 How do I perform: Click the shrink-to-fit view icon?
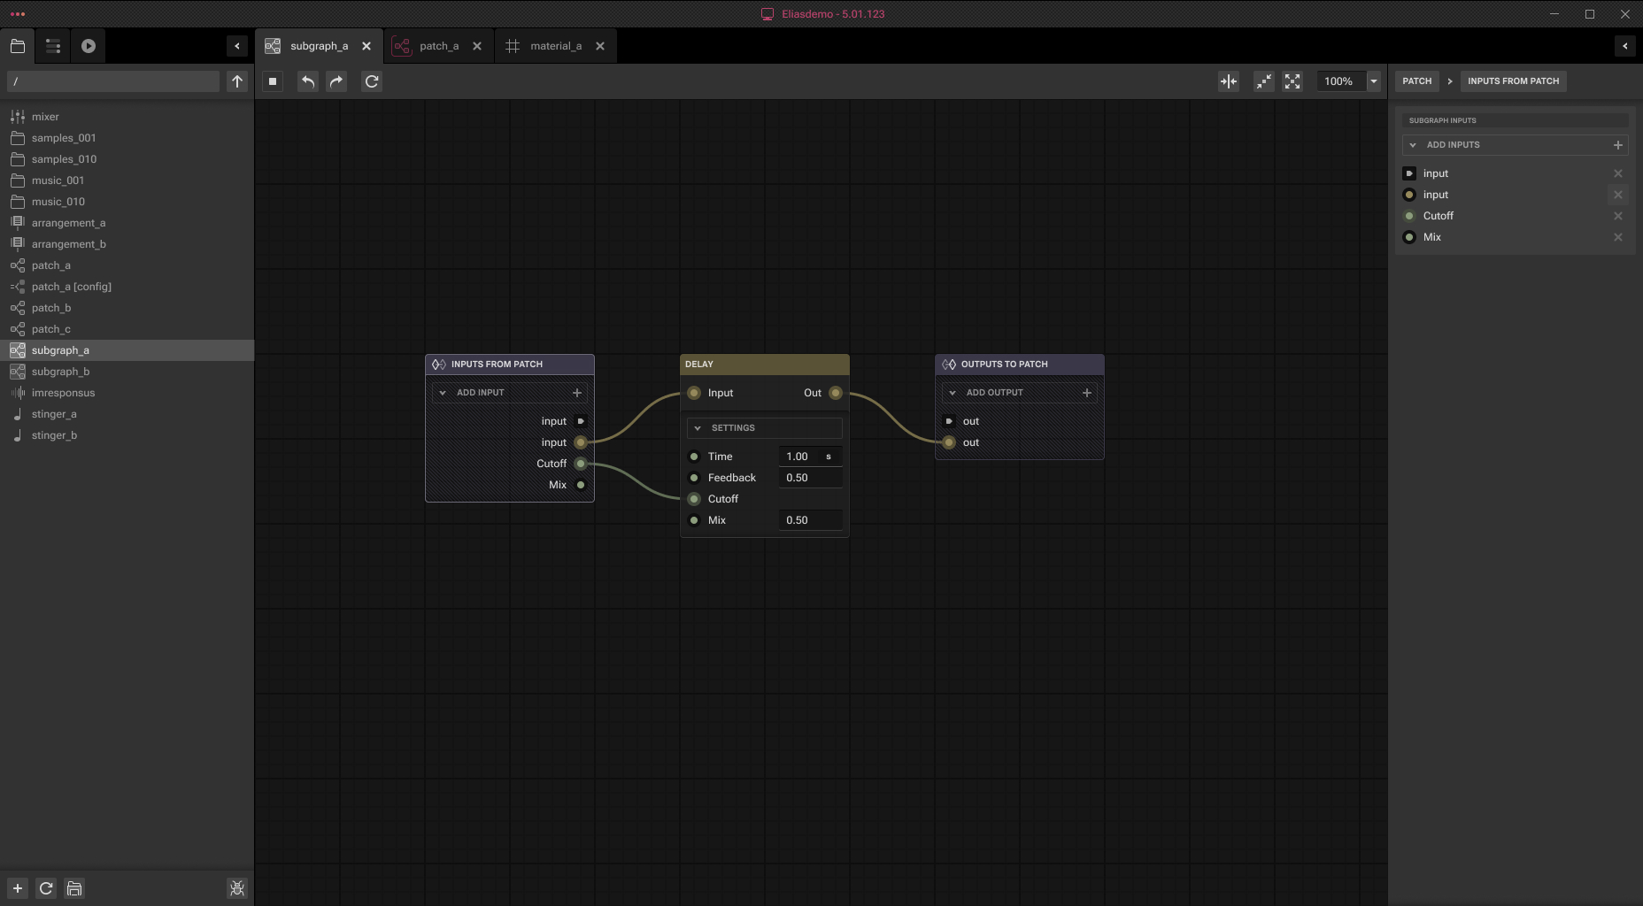(1264, 81)
